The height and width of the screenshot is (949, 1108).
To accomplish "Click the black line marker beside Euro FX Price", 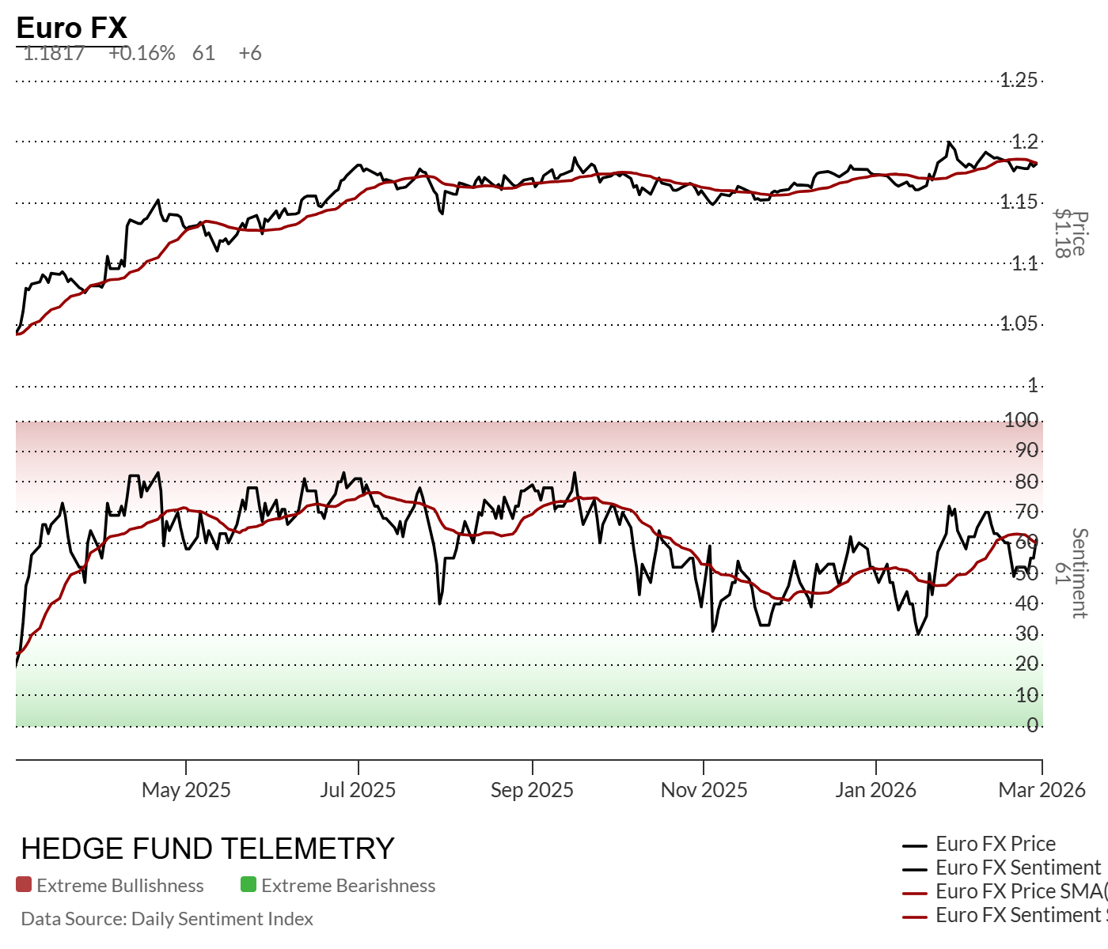I will pyautogui.click(x=915, y=845).
